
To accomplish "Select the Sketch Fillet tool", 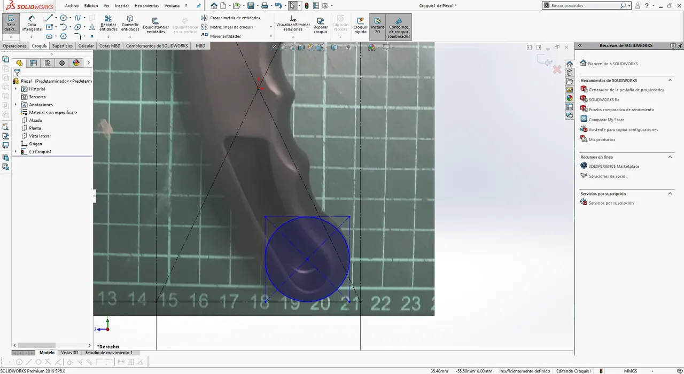I will (x=77, y=37).
